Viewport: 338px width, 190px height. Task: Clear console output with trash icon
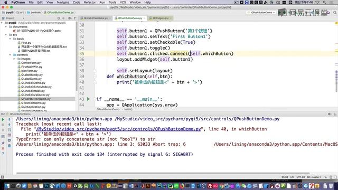10,146
